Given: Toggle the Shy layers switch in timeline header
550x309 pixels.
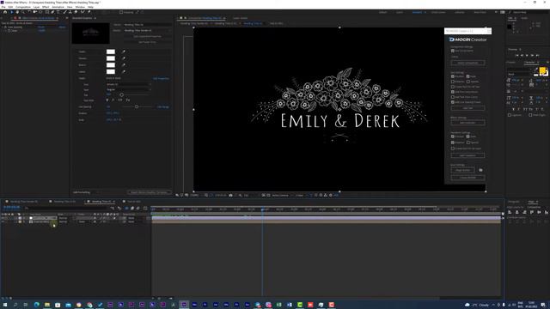Looking at the screenshot, I should (126, 208).
